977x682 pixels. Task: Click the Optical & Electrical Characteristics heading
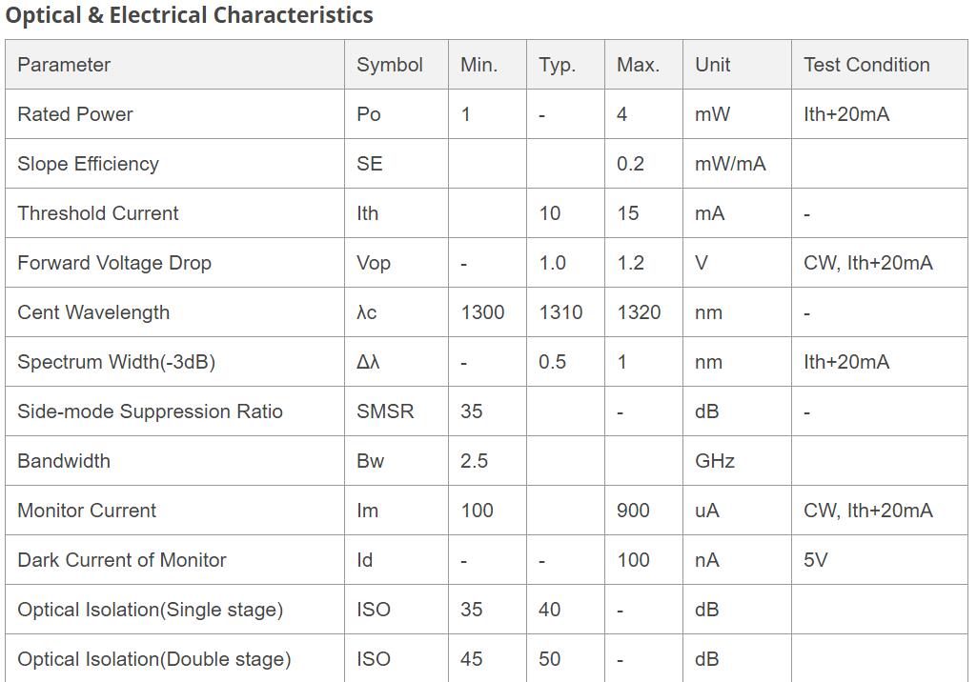point(189,15)
